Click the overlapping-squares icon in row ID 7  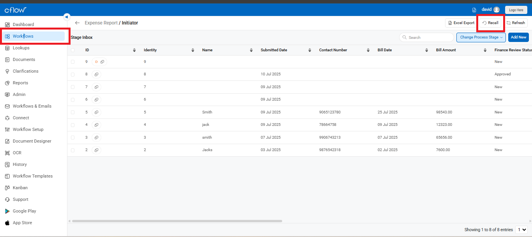[x=96, y=87]
